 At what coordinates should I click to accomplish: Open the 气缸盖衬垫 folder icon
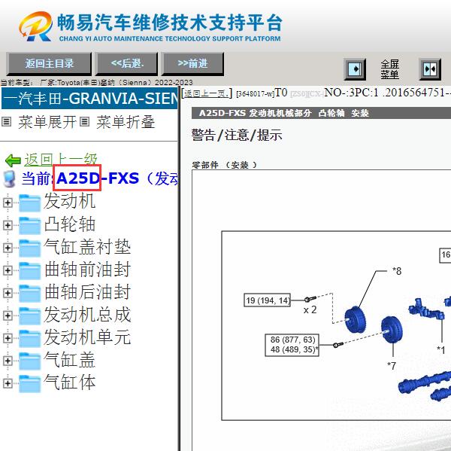click(29, 248)
